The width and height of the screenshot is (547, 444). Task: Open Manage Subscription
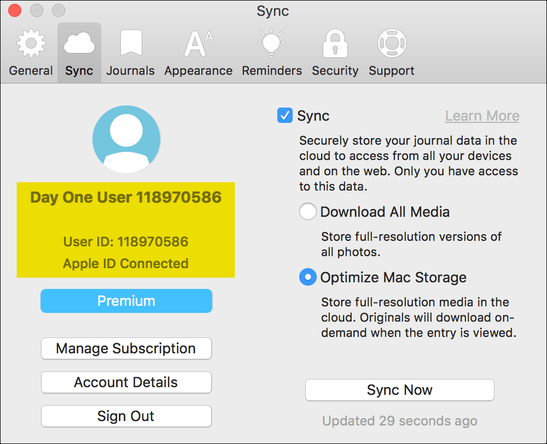[126, 348]
